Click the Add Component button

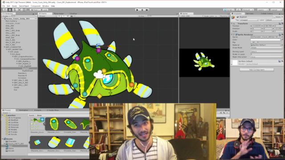pos(256,70)
